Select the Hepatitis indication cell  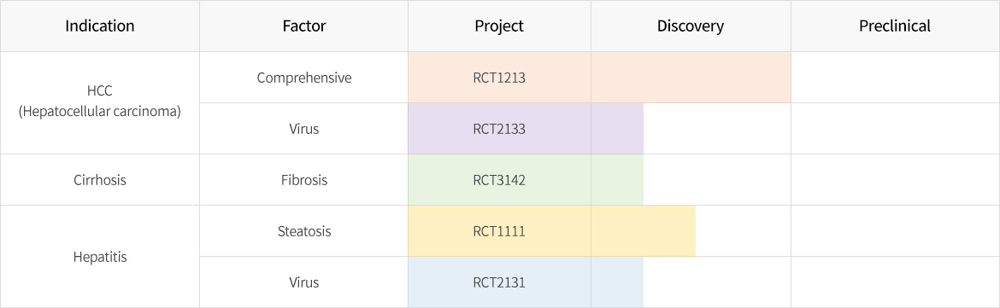coord(99,257)
